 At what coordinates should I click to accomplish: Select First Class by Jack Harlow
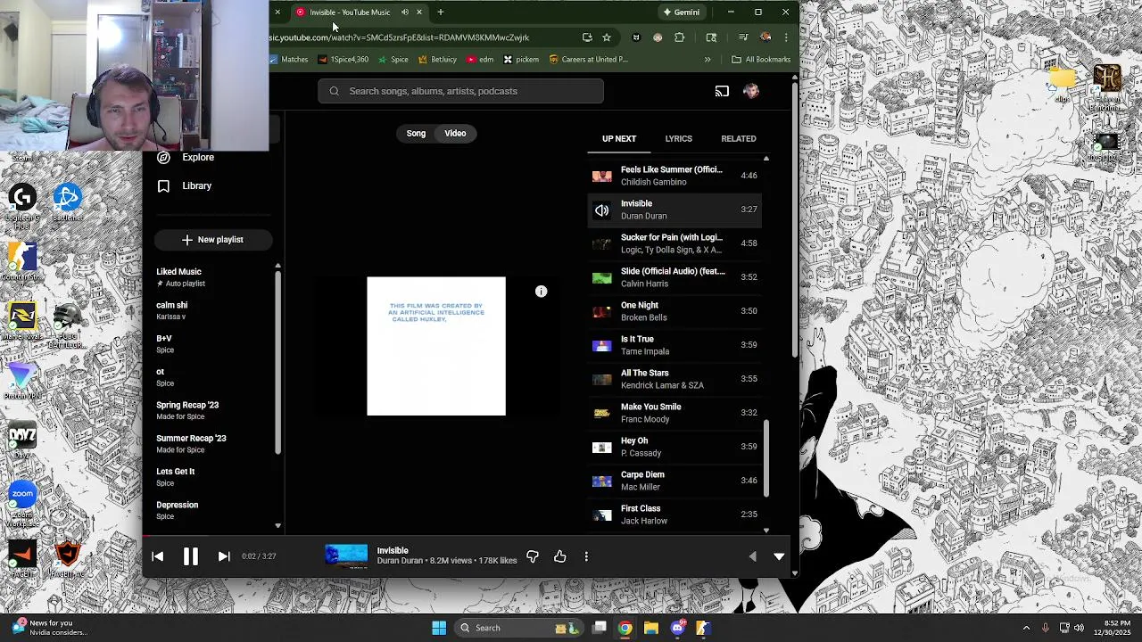675,514
